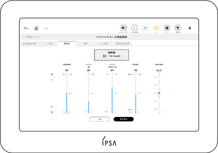The image size is (218, 153).
Task: Select the Lv.2 scale label
Action: point(155,85)
